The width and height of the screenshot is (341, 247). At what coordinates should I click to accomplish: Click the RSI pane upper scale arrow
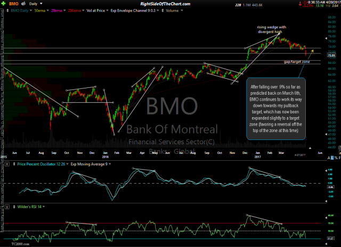coord(326,217)
